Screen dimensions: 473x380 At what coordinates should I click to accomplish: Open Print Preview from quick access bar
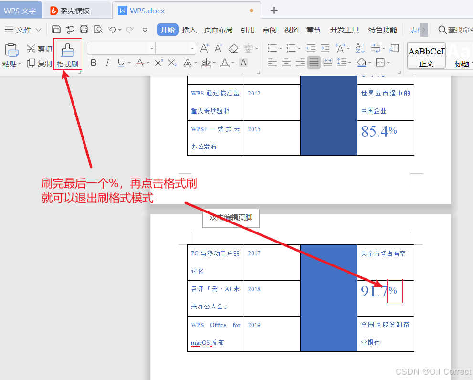point(98,30)
